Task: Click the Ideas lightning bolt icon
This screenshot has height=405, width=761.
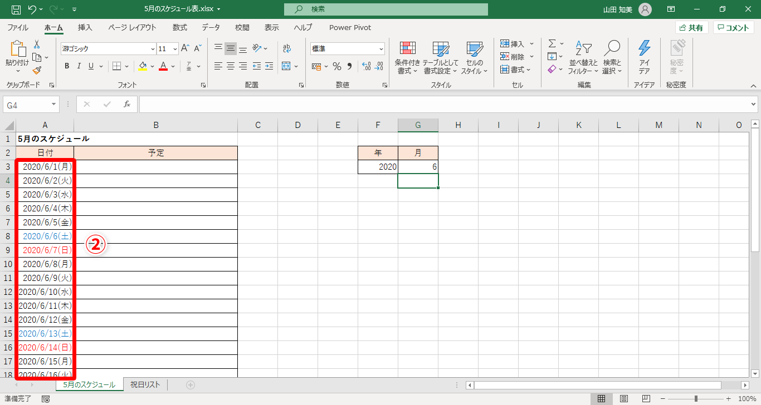Action: click(644, 48)
